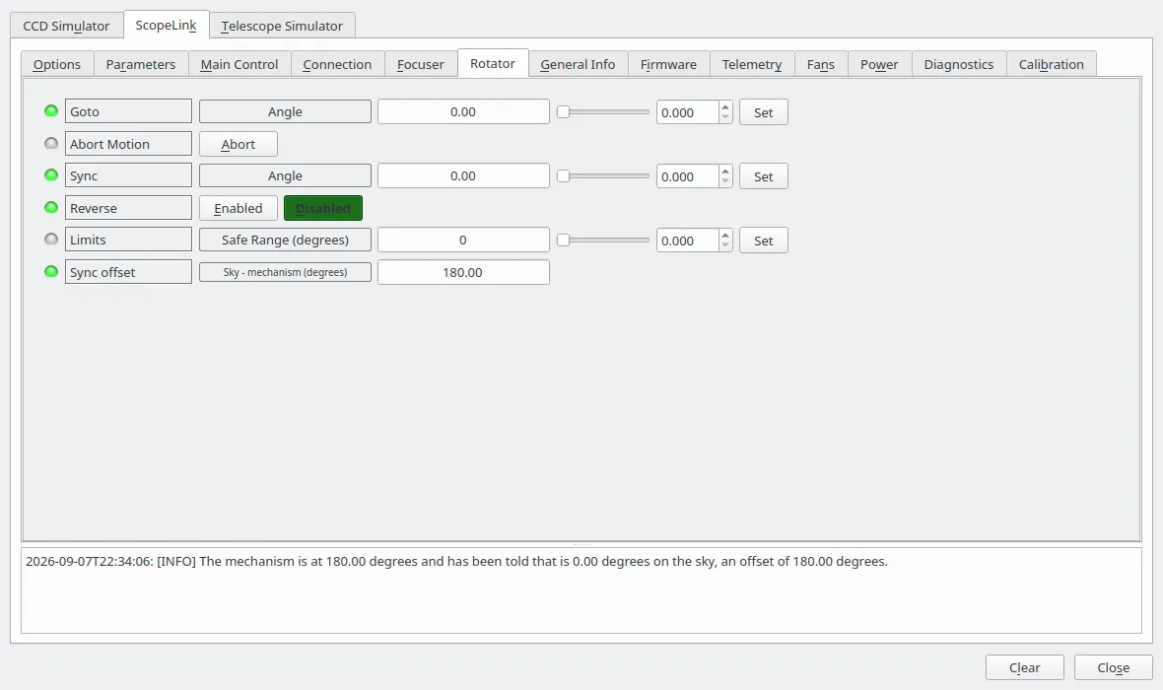Switch to the Focuser tab
This screenshot has height=690, width=1163.
[x=421, y=64]
